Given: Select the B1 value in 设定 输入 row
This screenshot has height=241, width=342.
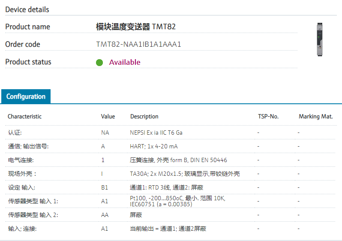Looking at the screenshot, I should point(105,187).
